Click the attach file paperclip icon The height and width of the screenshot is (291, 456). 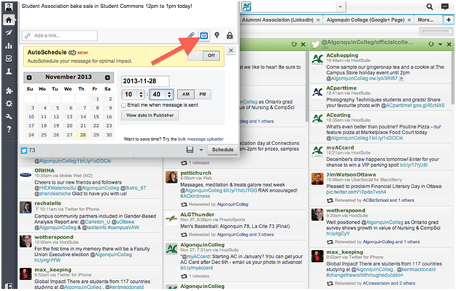[x=190, y=36]
